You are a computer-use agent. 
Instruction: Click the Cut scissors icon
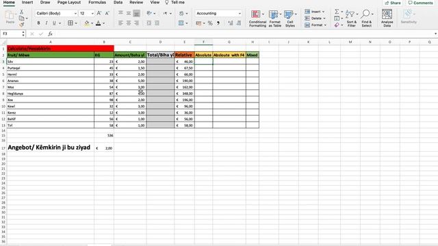click(21, 12)
